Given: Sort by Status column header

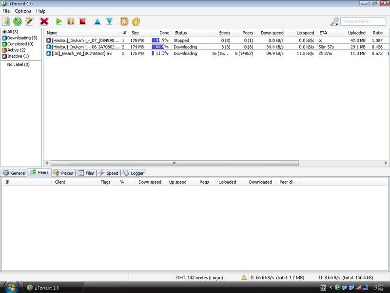Looking at the screenshot, I should tap(181, 33).
